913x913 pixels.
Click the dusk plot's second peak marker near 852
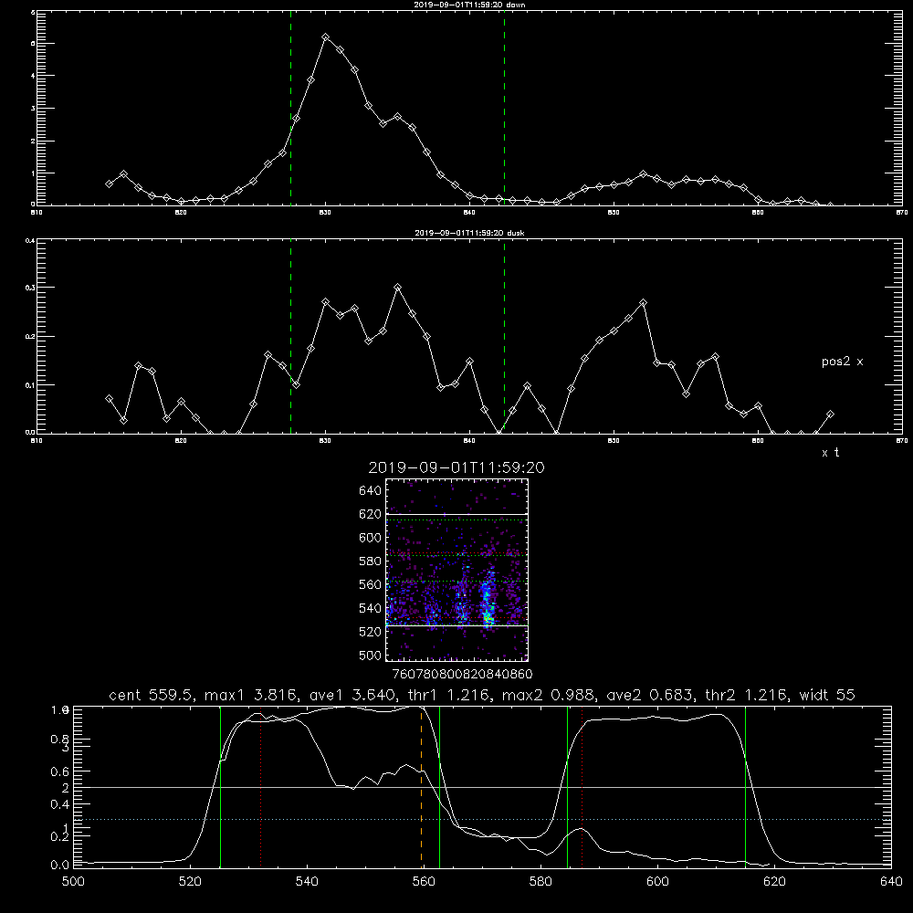pyautogui.click(x=643, y=303)
